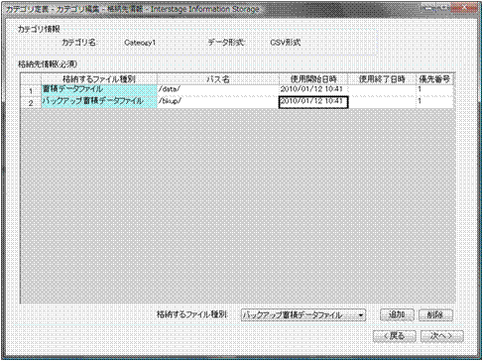The height and width of the screenshot is (361, 483).
Task: Proceed with the 次へ button
Action: 441,336
